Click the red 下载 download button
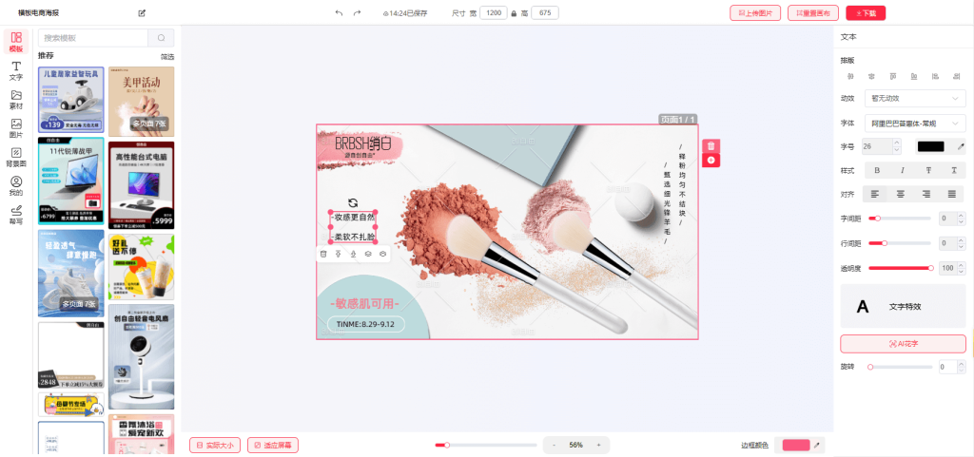Viewport: 974px width, 457px height. 867,13
